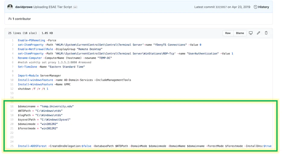Click "UserAuthentication" string on line 4
The width and height of the screenshot is (291, 155).
(x=203, y=54)
